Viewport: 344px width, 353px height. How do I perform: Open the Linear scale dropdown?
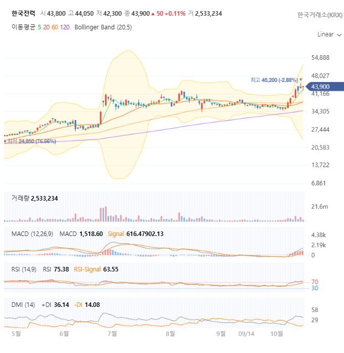coord(329,34)
